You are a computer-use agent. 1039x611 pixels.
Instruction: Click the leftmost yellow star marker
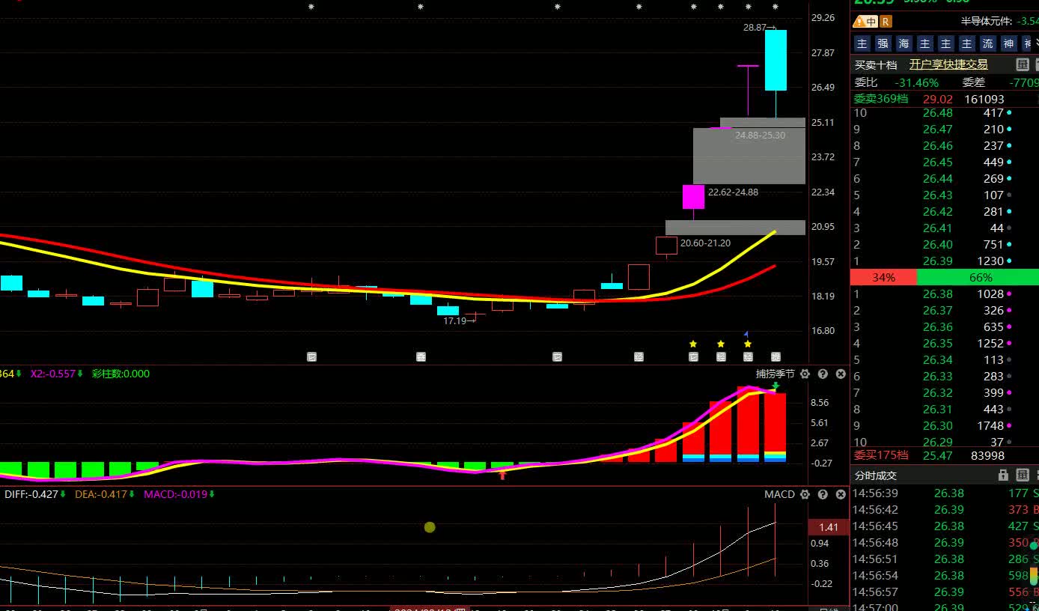coord(693,344)
